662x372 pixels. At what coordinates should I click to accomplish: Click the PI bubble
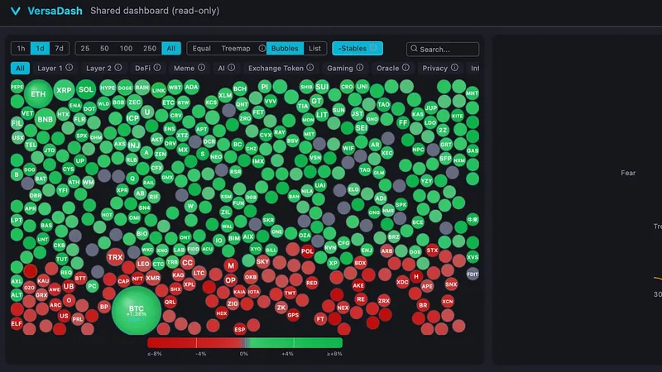coord(265,87)
